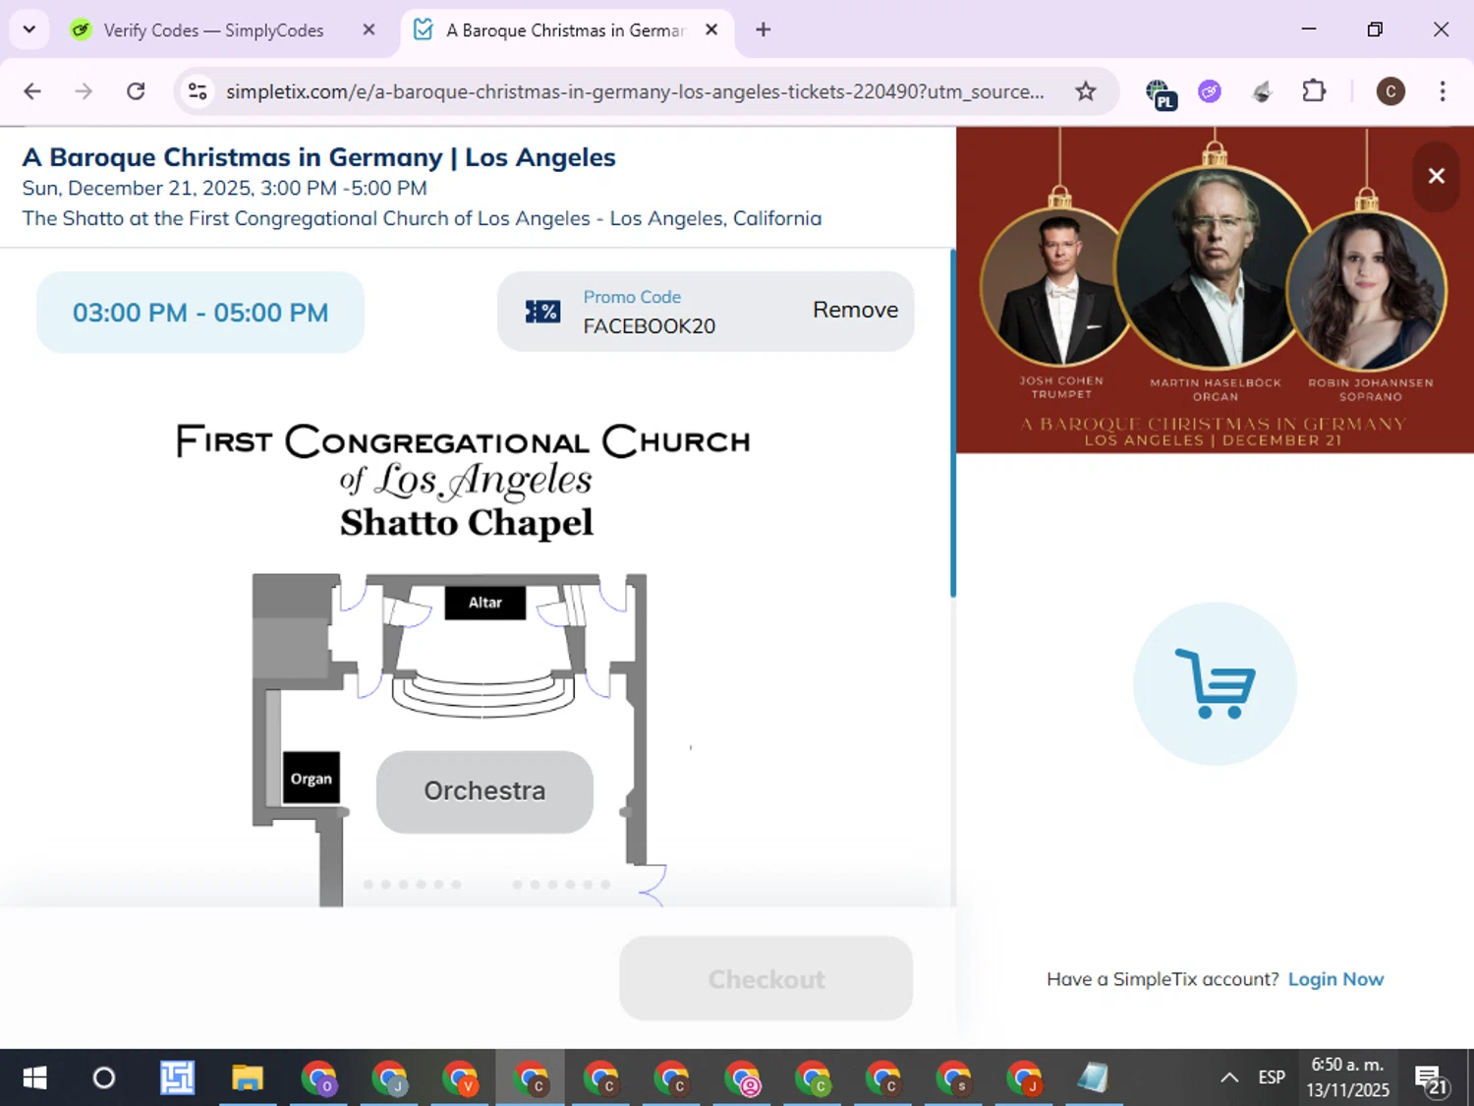Open the Extensions puzzle piece menu
The image size is (1474, 1106).
coord(1314,91)
